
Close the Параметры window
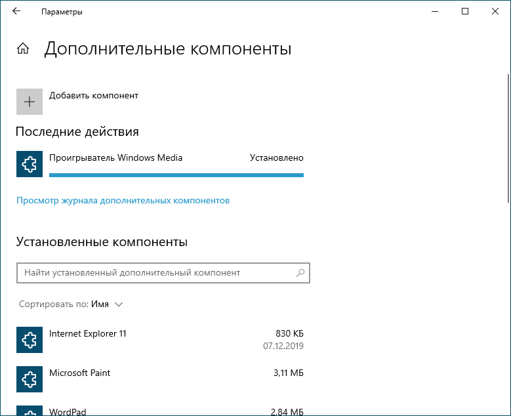point(495,11)
